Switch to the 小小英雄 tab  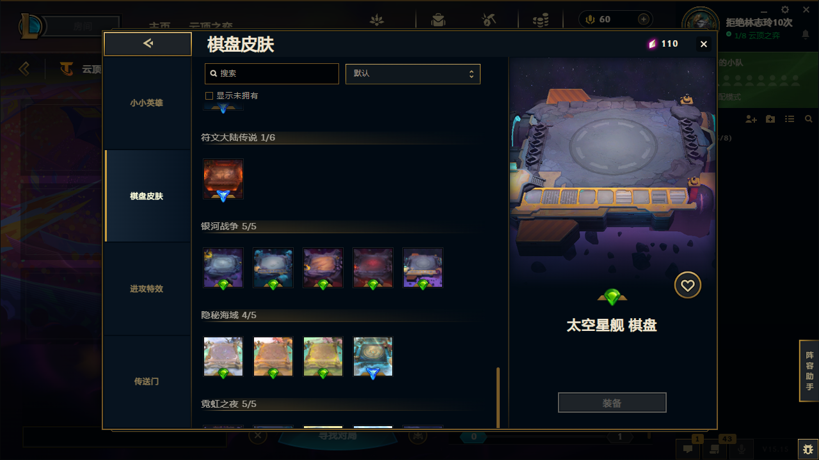coord(147,103)
